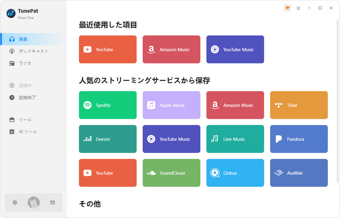The image size is (340, 218).
Task: Choose the Apple Music service tile
Action: (x=172, y=105)
